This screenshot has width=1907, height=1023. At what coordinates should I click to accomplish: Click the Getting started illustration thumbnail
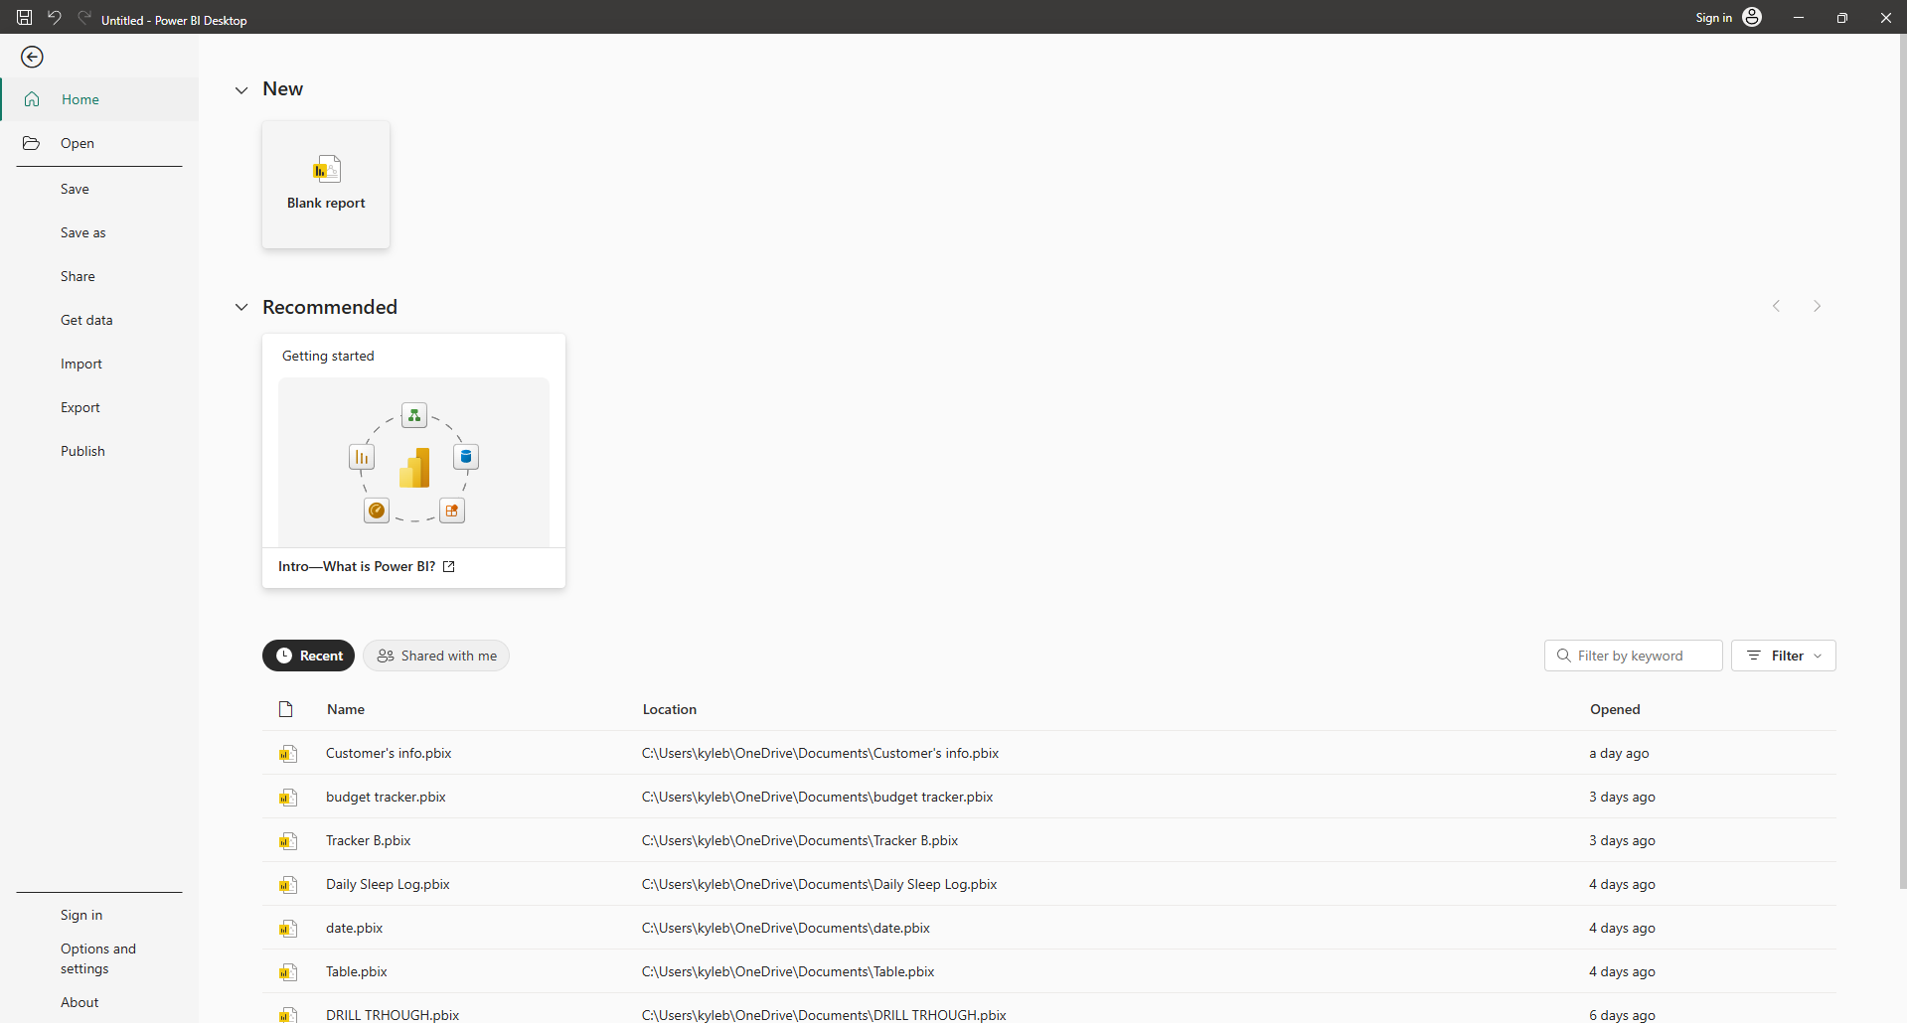tap(413, 462)
